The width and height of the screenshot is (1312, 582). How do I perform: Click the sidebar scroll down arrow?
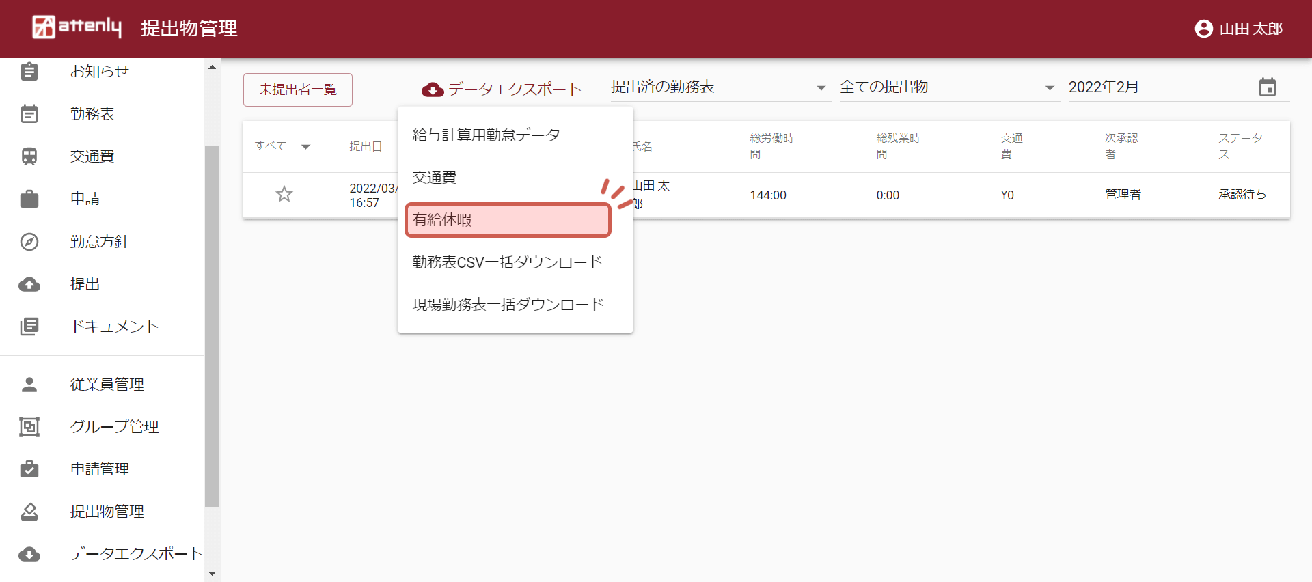(212, 573)
